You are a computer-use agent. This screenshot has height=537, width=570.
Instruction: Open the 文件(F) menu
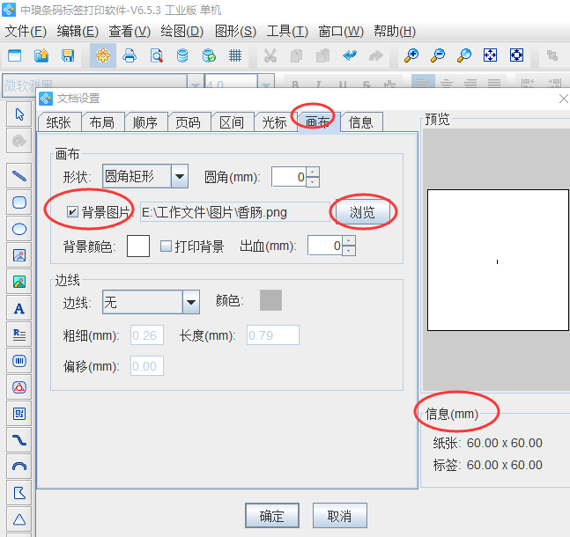coord(26,32)
